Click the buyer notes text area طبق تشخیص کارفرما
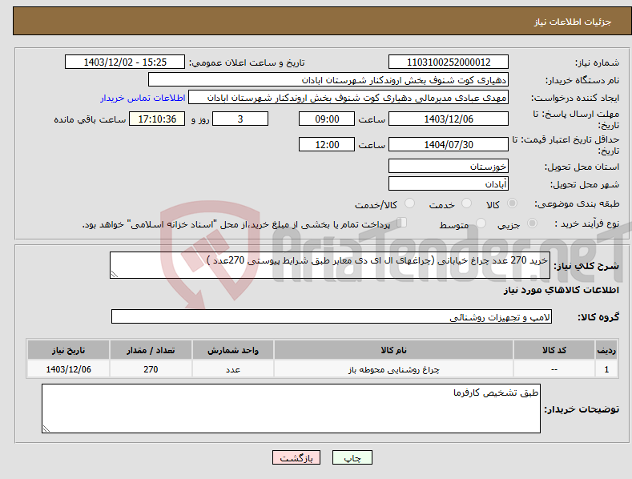This screenshot has width=632, height=479. pos(291,409)
